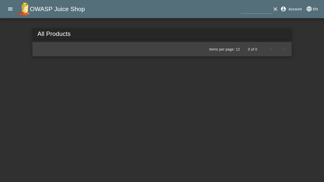The image size is (324, 182).
Task: Click blank space right of All Products heading
Action: 177,34
